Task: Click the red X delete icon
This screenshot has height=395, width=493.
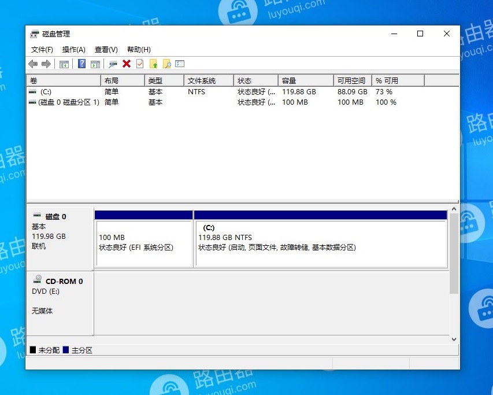Action: pos(127,64)
